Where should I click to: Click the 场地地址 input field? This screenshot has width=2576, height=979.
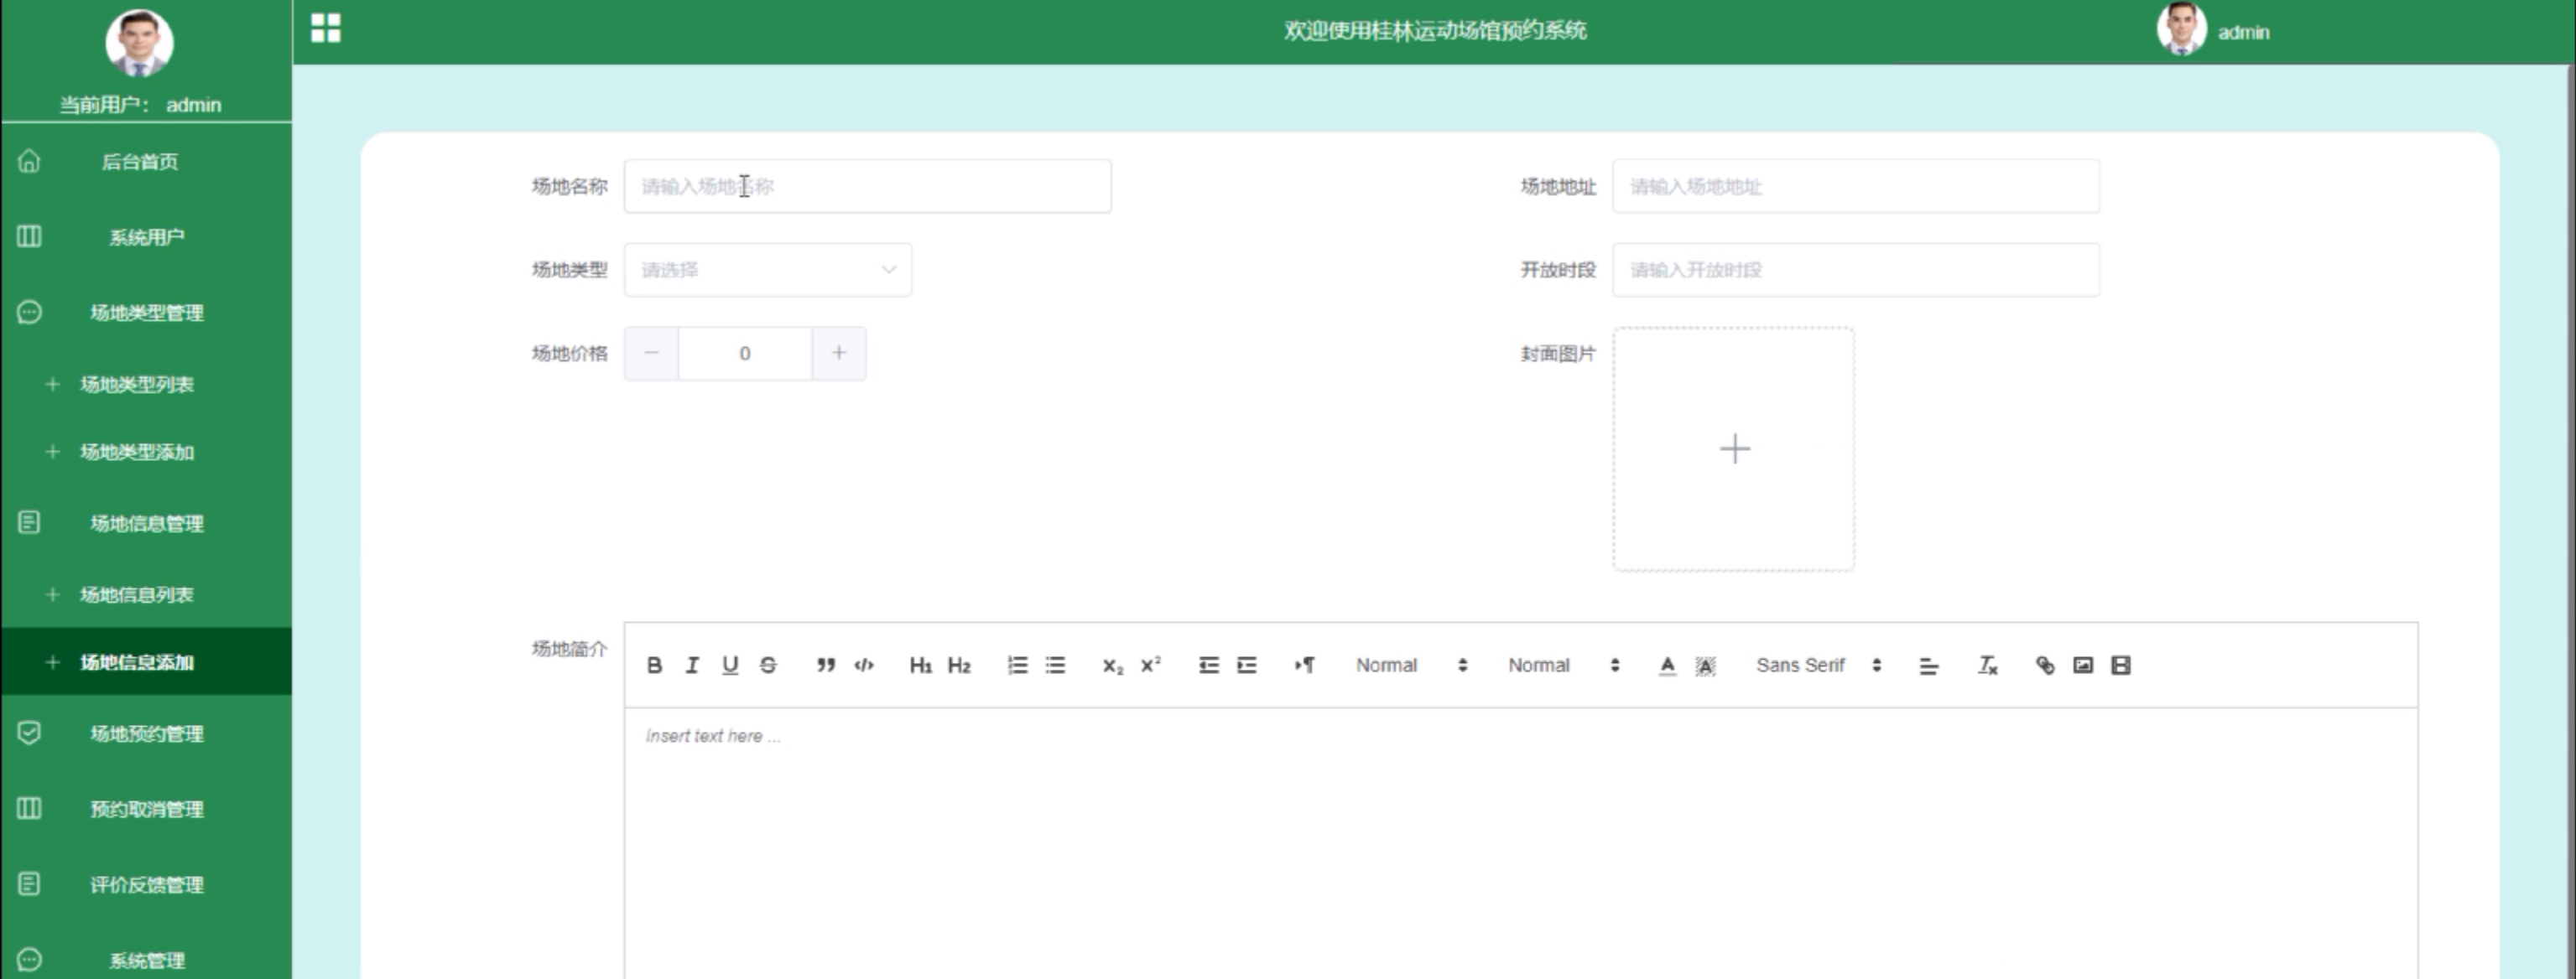pos(1855,187)
